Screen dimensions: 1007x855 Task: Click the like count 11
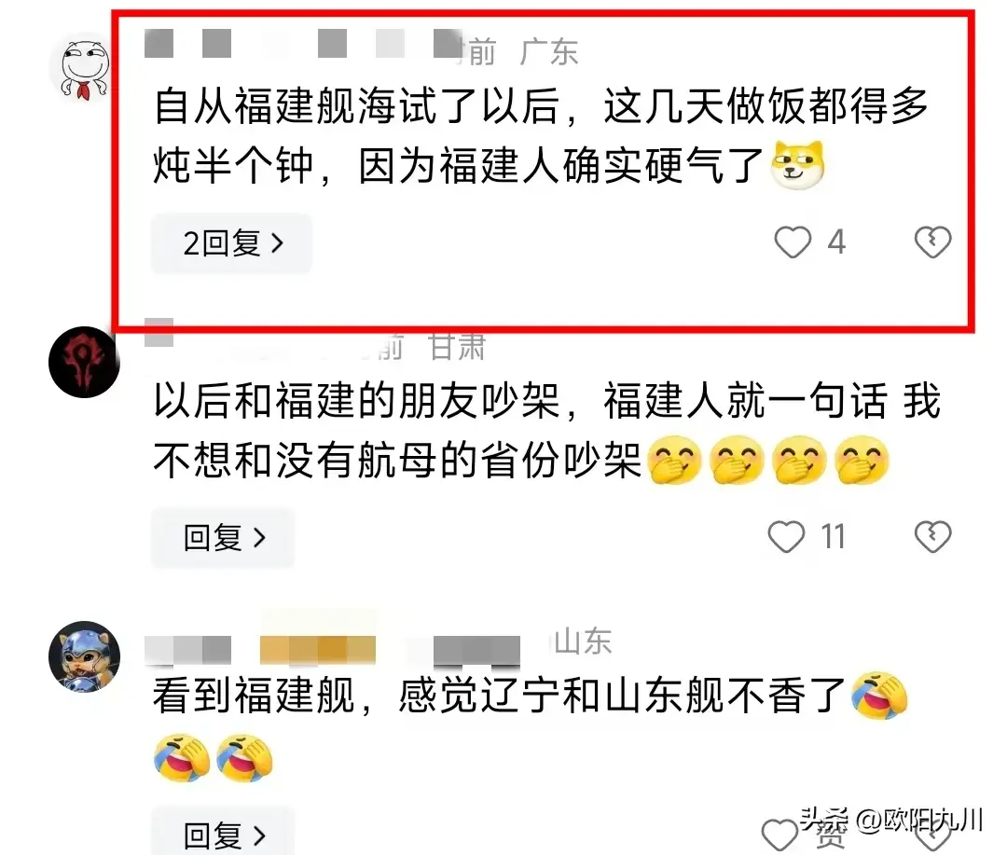pyautogui.click(x=833, y=536)
